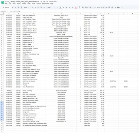Create a filter
The width and height of the screenshot is (139, 133).
(x=115, y=7)
